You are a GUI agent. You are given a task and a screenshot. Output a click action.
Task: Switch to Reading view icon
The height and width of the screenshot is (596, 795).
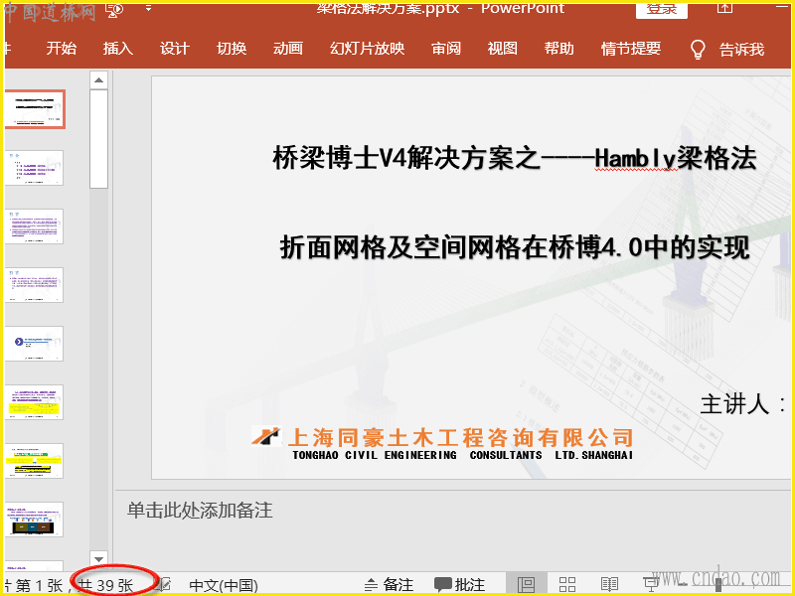[609, 585]
